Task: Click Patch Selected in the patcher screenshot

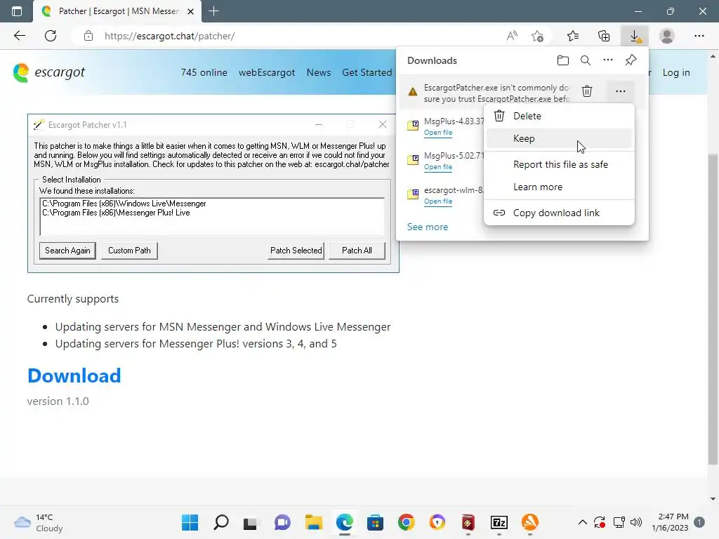Action: (296, 251)
